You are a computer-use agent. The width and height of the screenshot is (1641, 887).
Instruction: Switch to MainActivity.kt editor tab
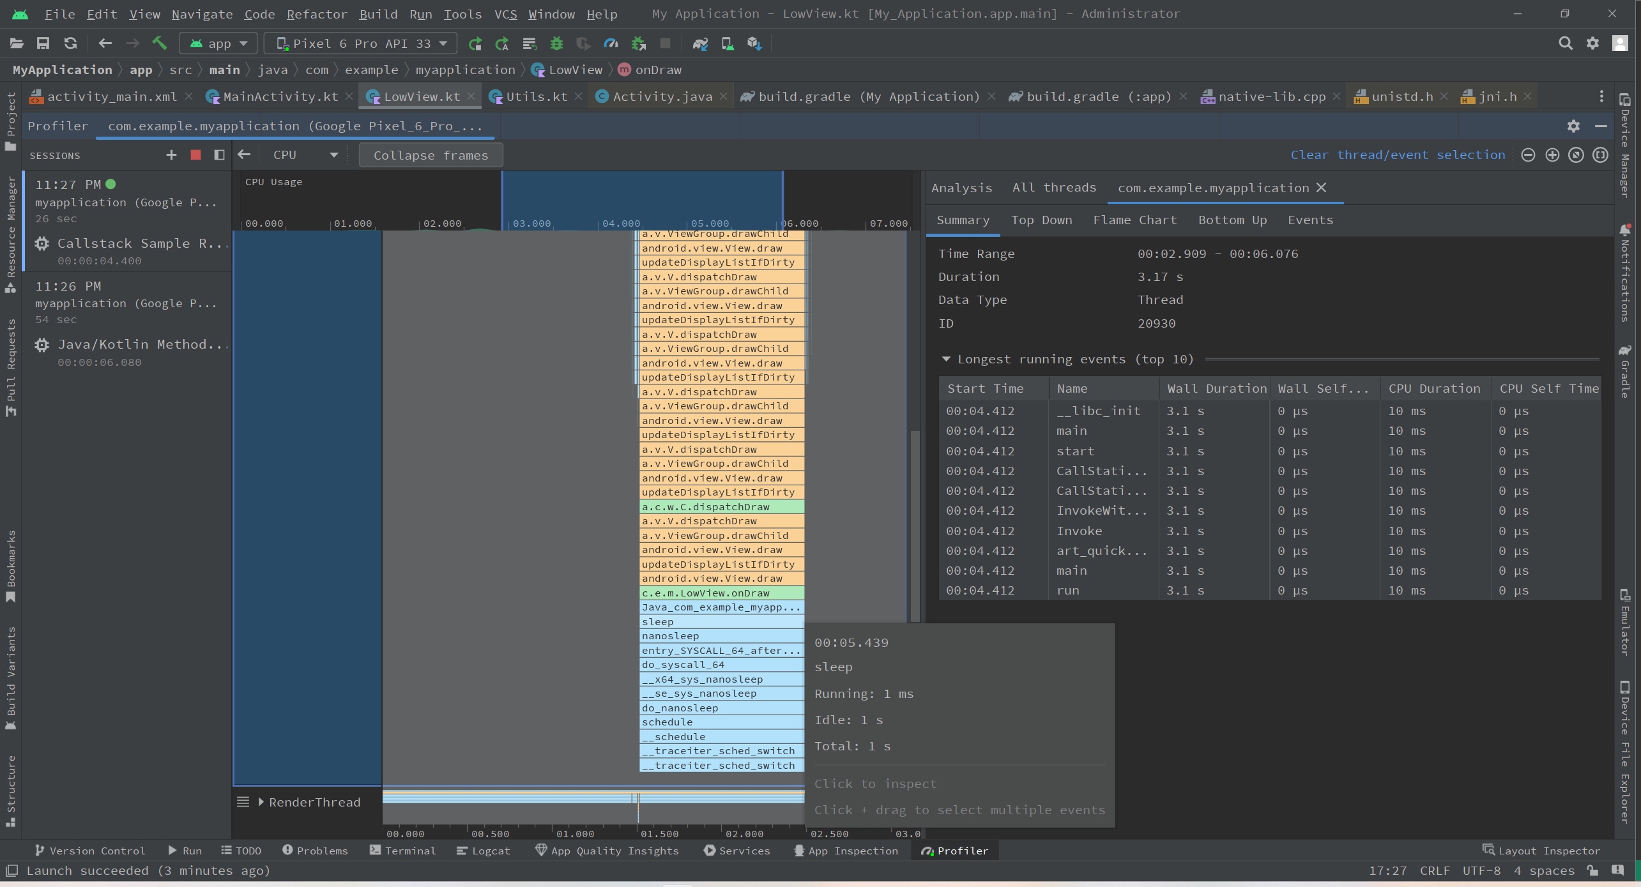pyautogui.click(x=280, y=96)
